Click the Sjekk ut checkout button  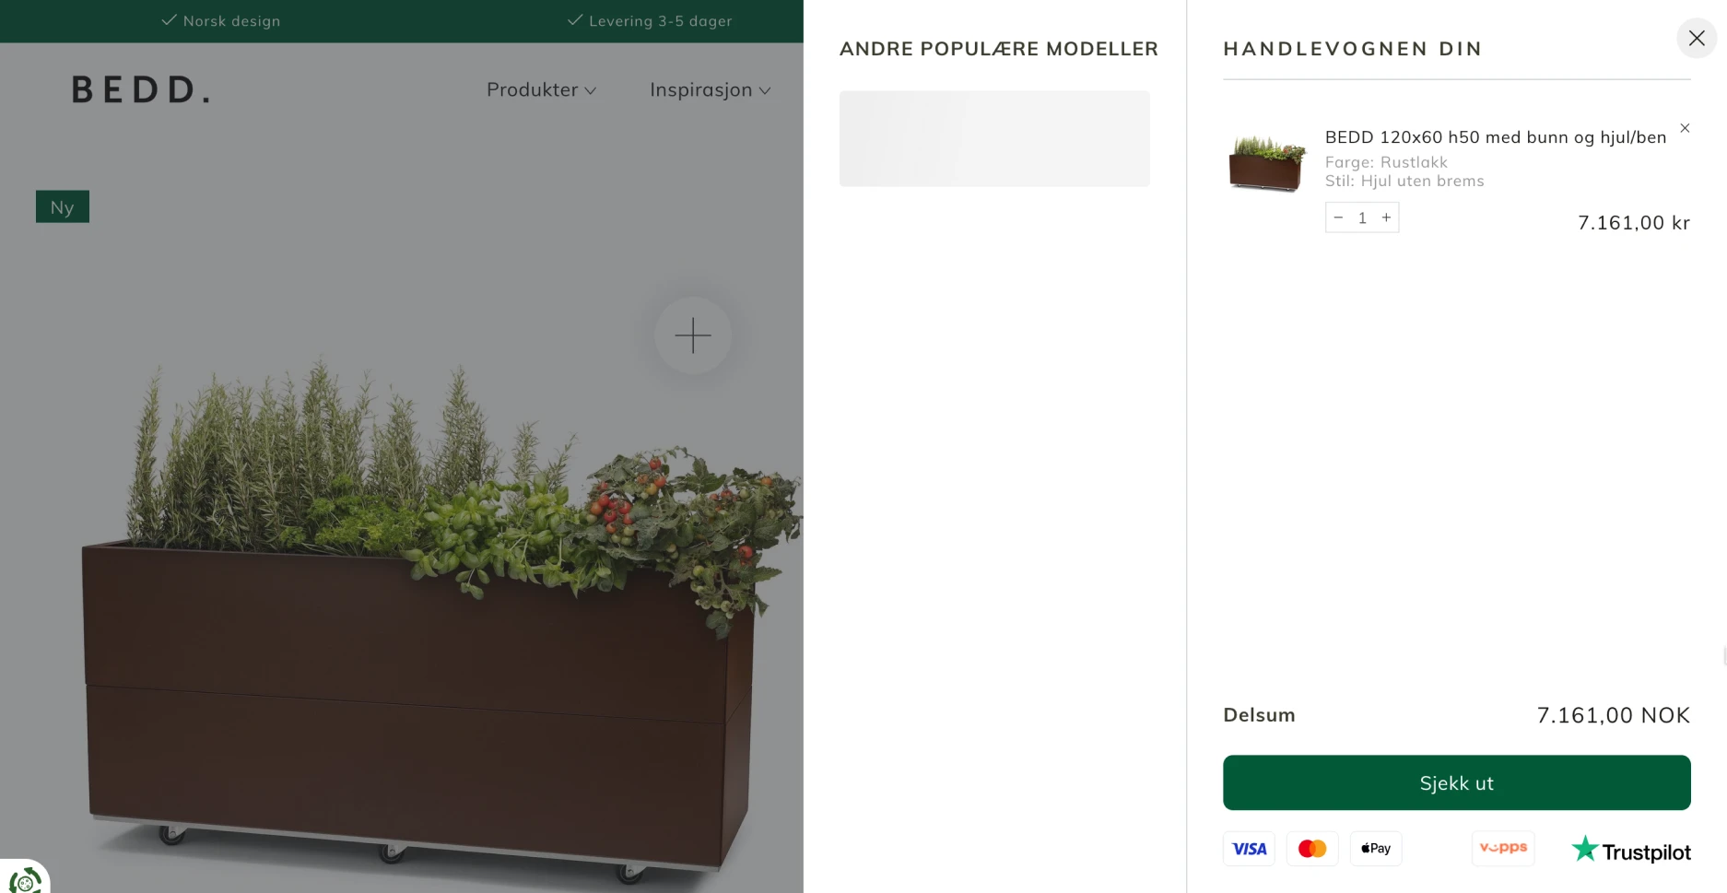[x=1456, y=782]
